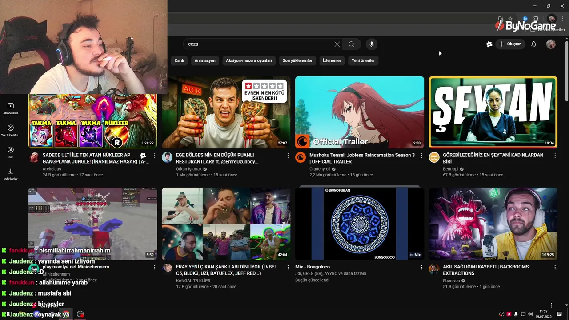The image size is (569, 320).
Task: Open options for Eray şarkılar video
Action: click(288, 268)
